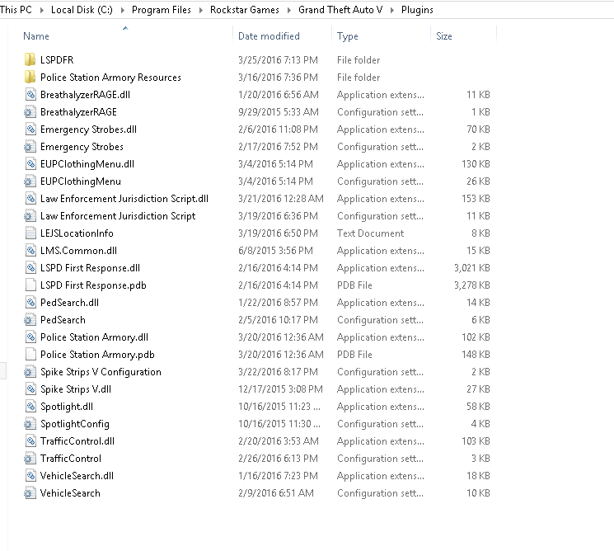This screenshot has height=551, width=614.
Task: Select the file name LSPD First Response.dll
Action: [90, 268]
